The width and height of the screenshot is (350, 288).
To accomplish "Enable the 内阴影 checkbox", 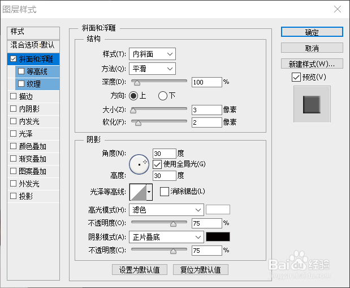I will (x=14, y=109).
